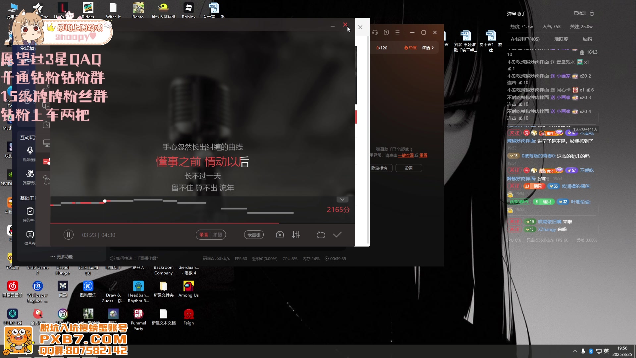Show hidden system tray icons chevron
Image resolution: width=636 pixels, height=358 pixels.
point(575,351)
